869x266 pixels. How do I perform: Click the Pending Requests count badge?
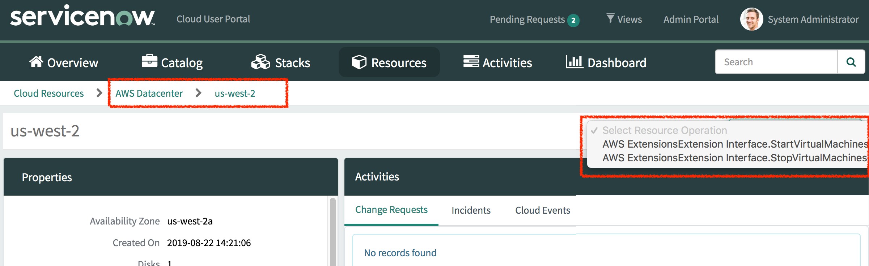pyautogui.click(x=573, y=21)
